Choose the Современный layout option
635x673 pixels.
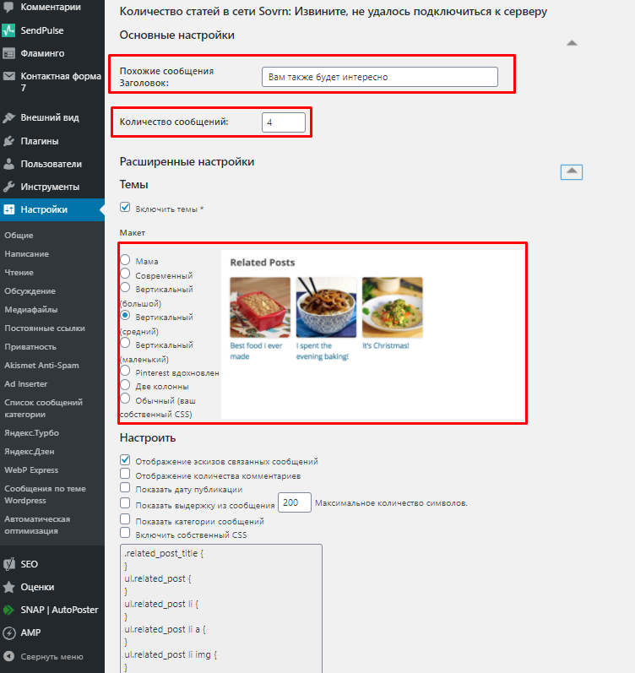coord(125,274)
